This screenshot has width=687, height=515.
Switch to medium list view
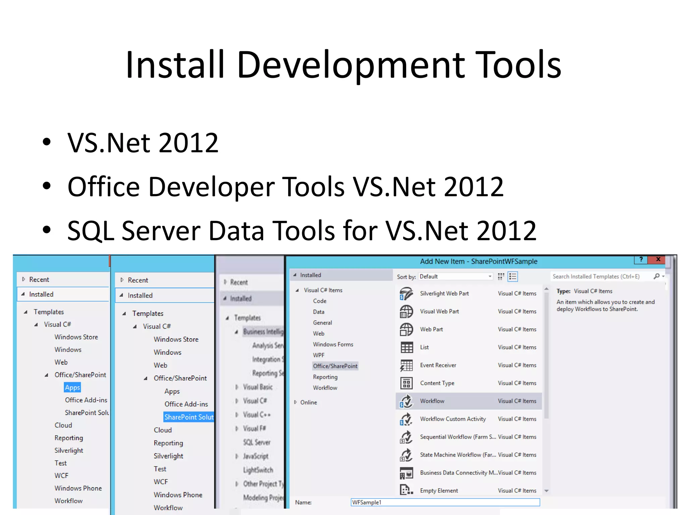coord(513,277)
